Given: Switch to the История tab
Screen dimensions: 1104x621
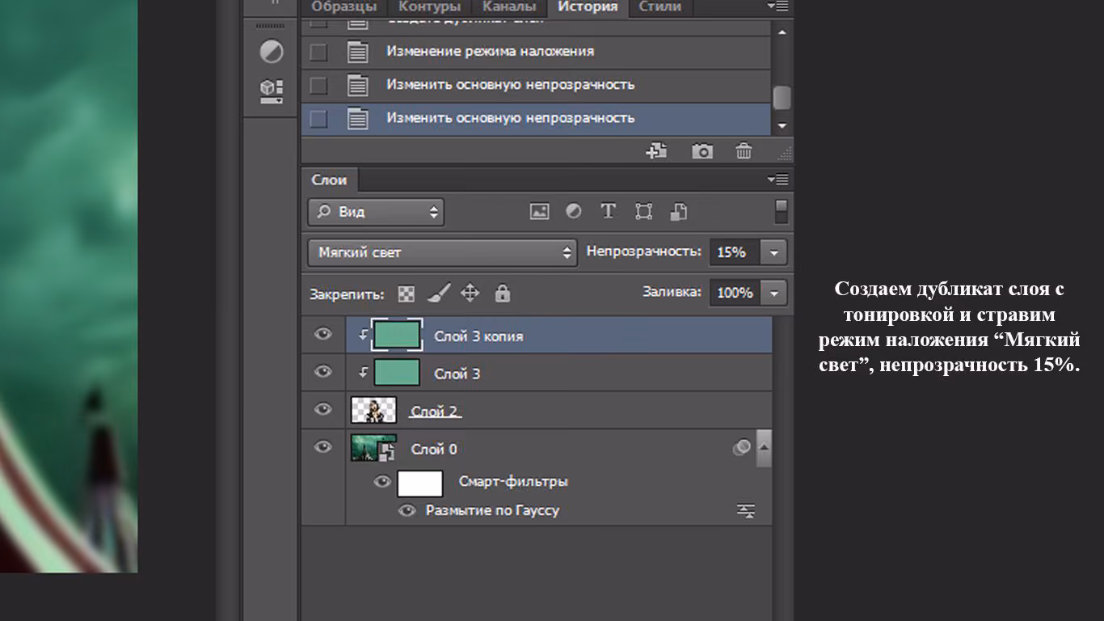Looking at the screenshot, I should (x=588, y=7).
